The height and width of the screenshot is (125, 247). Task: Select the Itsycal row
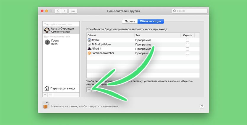coord(143,40)
